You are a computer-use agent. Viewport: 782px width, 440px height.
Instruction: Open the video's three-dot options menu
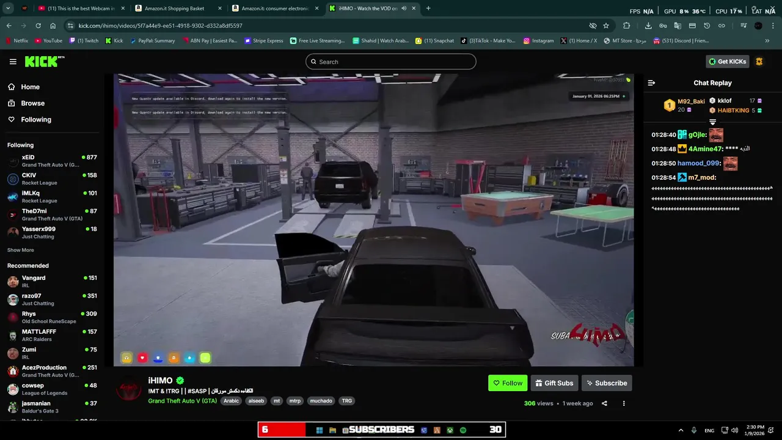(624, 403)
